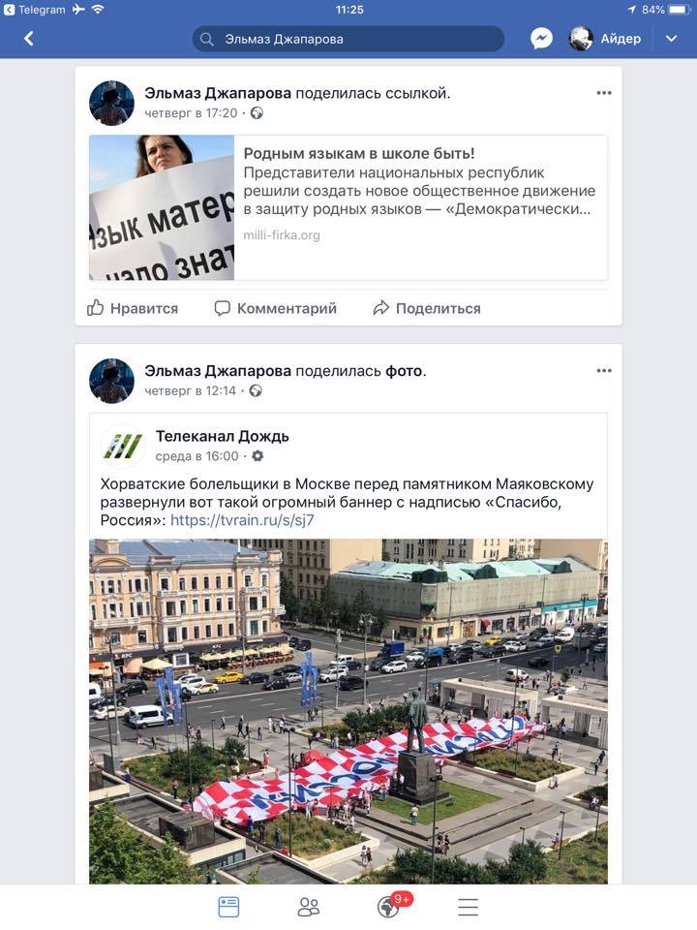The image size is (697, 930).
Task: Open the Messenger icon in the header
Action: 541,39
